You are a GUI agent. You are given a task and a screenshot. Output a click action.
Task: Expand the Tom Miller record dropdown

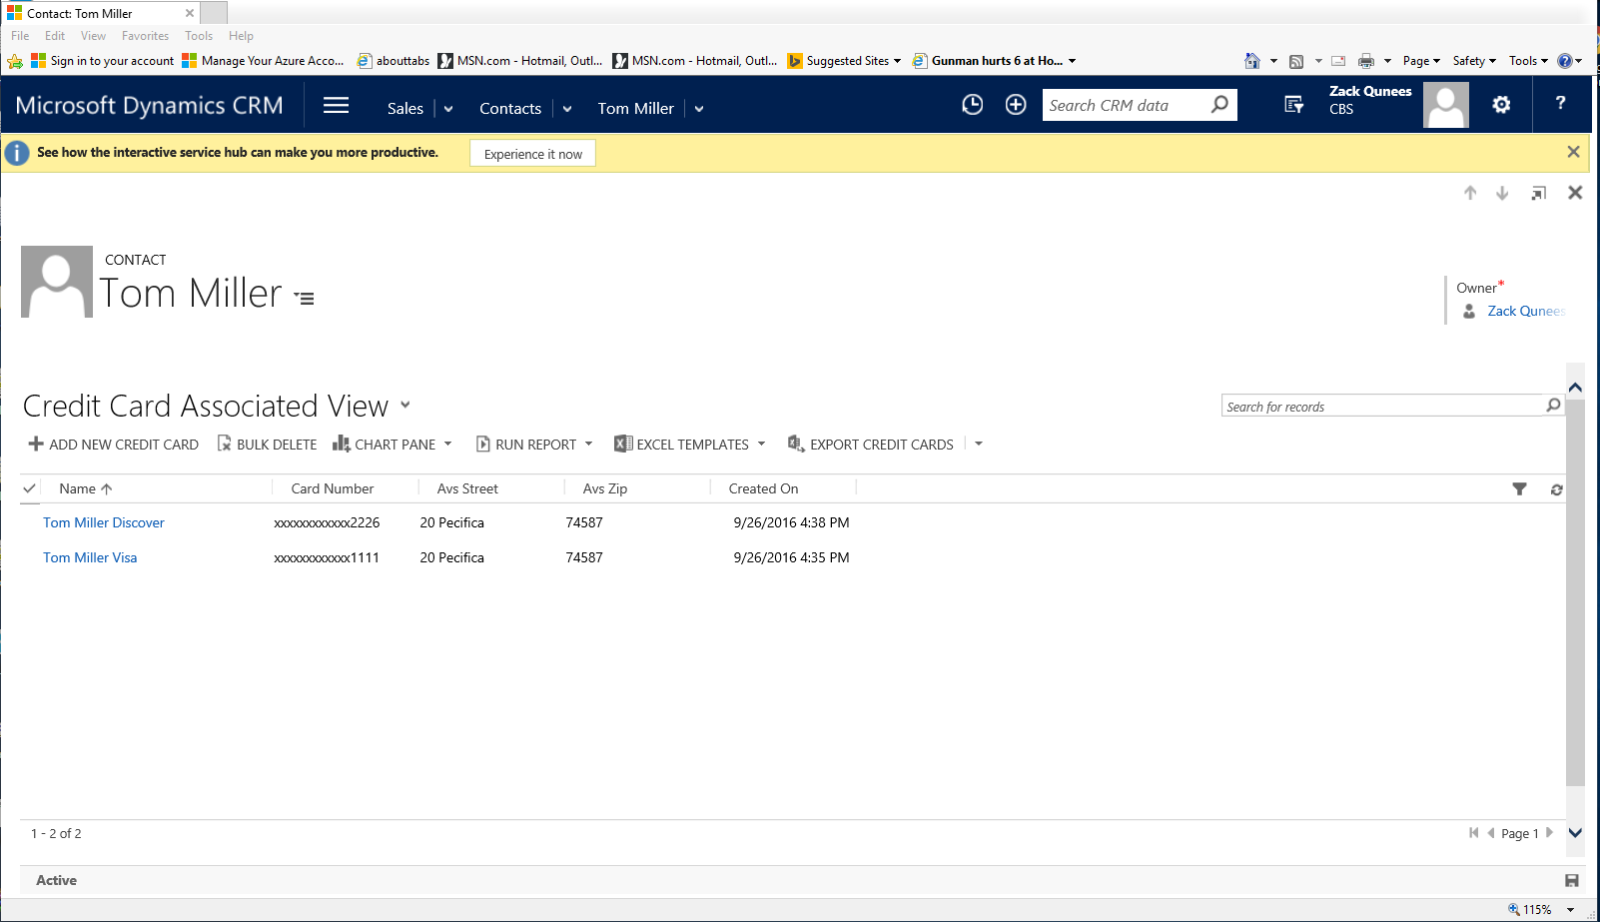click(699, 109)
